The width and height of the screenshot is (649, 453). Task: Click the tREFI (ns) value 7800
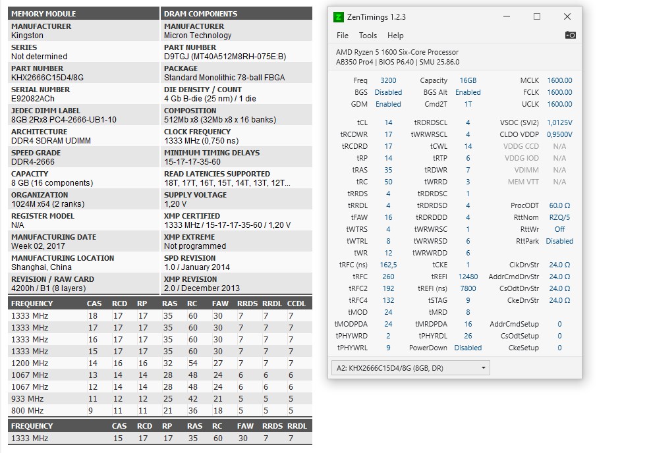point(468,288)
